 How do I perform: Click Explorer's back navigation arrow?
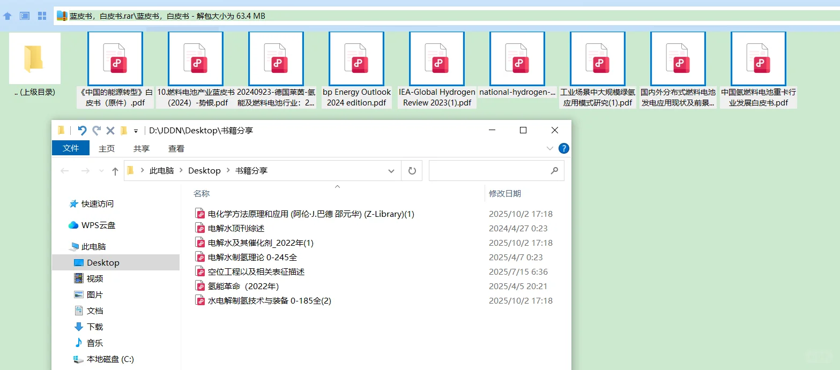[x=65, y=171]
